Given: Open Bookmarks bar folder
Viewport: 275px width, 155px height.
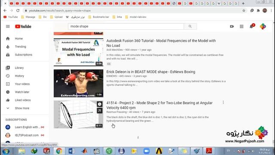Looking at the screenshot, I should click(99, 17).
